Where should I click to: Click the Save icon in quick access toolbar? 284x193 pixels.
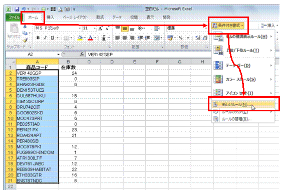click(17, 9)
